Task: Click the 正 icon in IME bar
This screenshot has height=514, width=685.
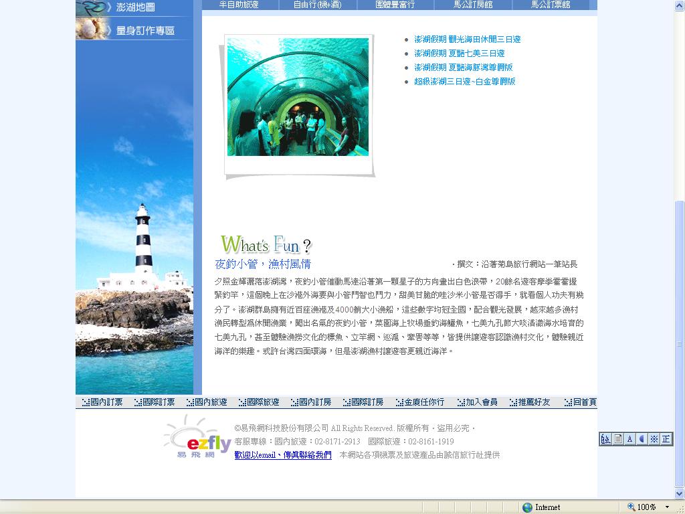Action: pyautogui.click(x=666, y=439)
